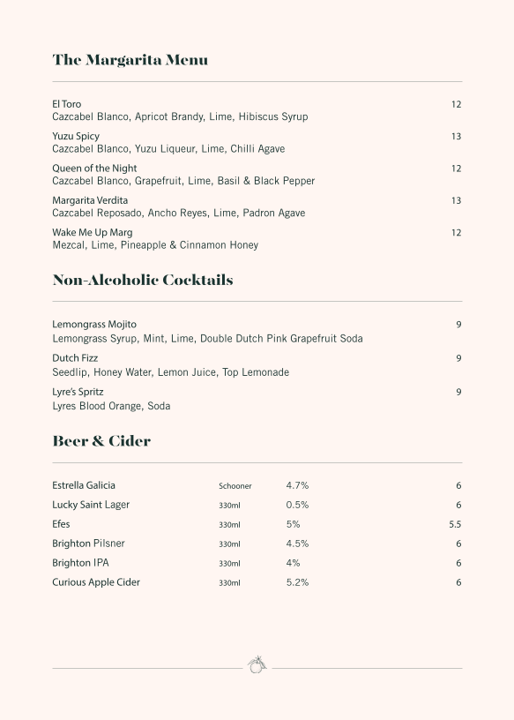Click the Dutch Fizz item
Screen dimensions: 514x720
coord(75,358)
